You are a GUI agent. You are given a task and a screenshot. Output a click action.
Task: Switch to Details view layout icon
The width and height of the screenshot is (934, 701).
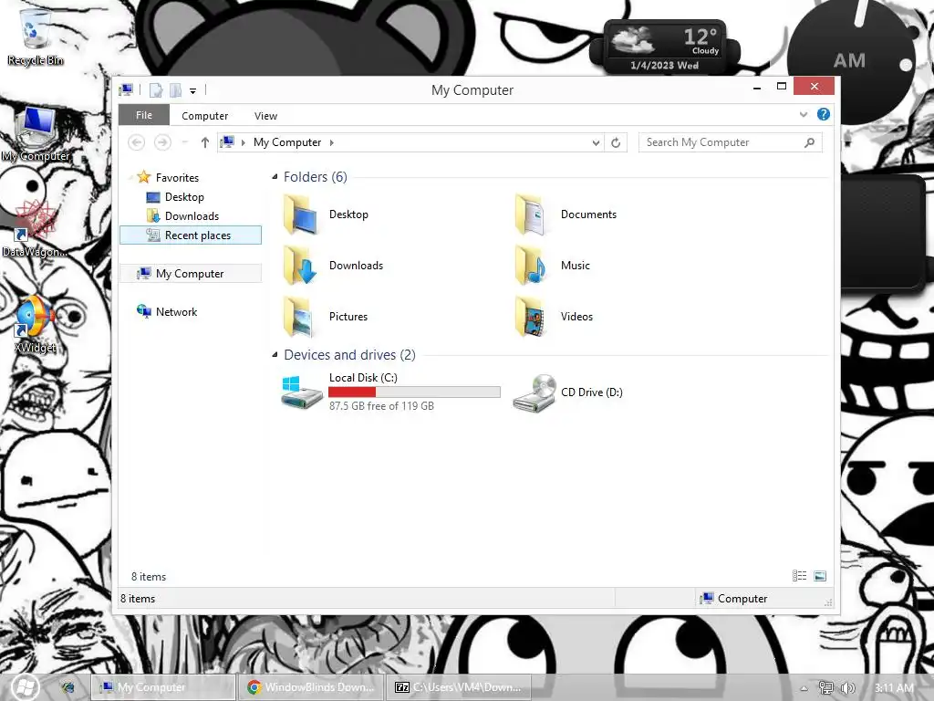click(x=799, y=576)
